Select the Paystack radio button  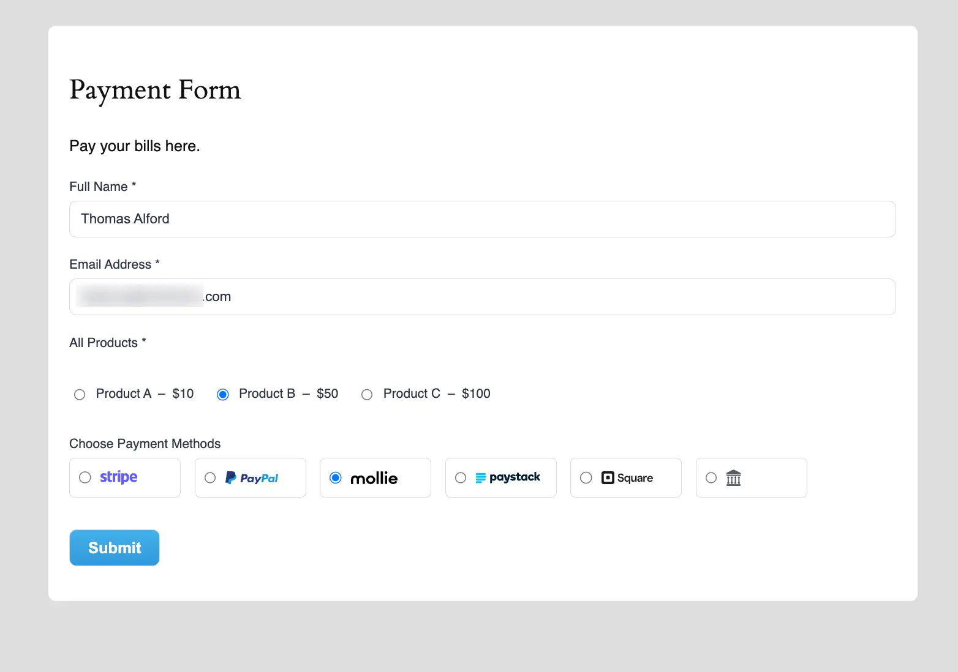[461, 477]
